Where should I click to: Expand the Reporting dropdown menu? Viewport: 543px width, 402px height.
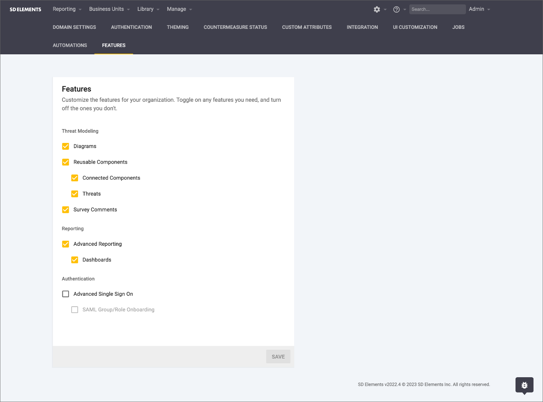pyautogui.click(x=67, y=9)
